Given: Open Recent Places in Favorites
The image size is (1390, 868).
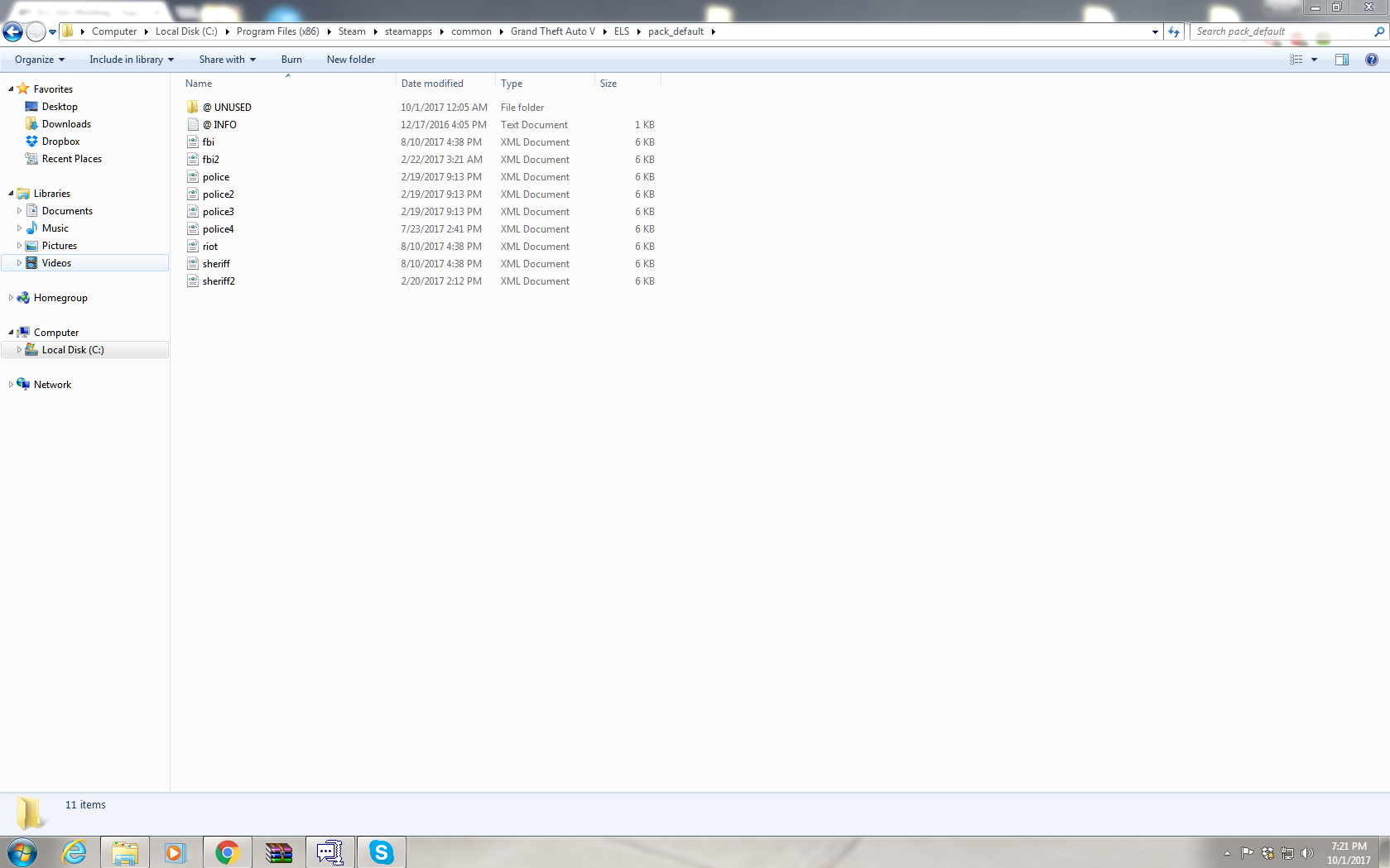Looking at the screenshot, I should click(71, 159).
